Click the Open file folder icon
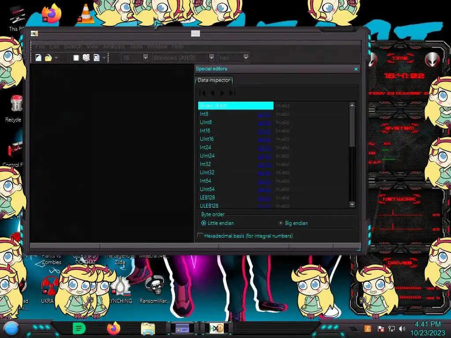 (x=48, y=58)
